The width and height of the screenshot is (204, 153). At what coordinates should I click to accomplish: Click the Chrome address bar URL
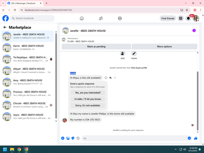[49, 10]
